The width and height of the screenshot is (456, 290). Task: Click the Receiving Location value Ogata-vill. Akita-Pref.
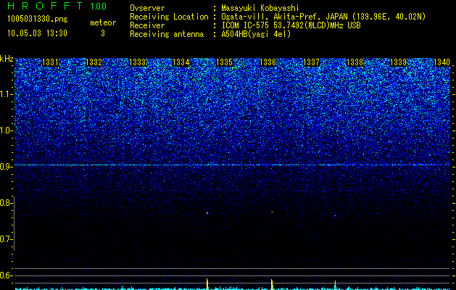[272, 17]
